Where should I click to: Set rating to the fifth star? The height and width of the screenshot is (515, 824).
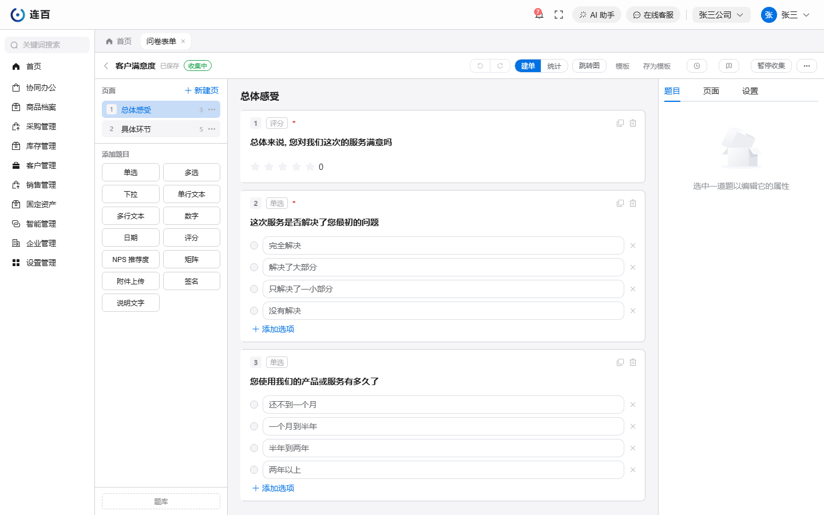pyautogui.click(x=310, y=167)
